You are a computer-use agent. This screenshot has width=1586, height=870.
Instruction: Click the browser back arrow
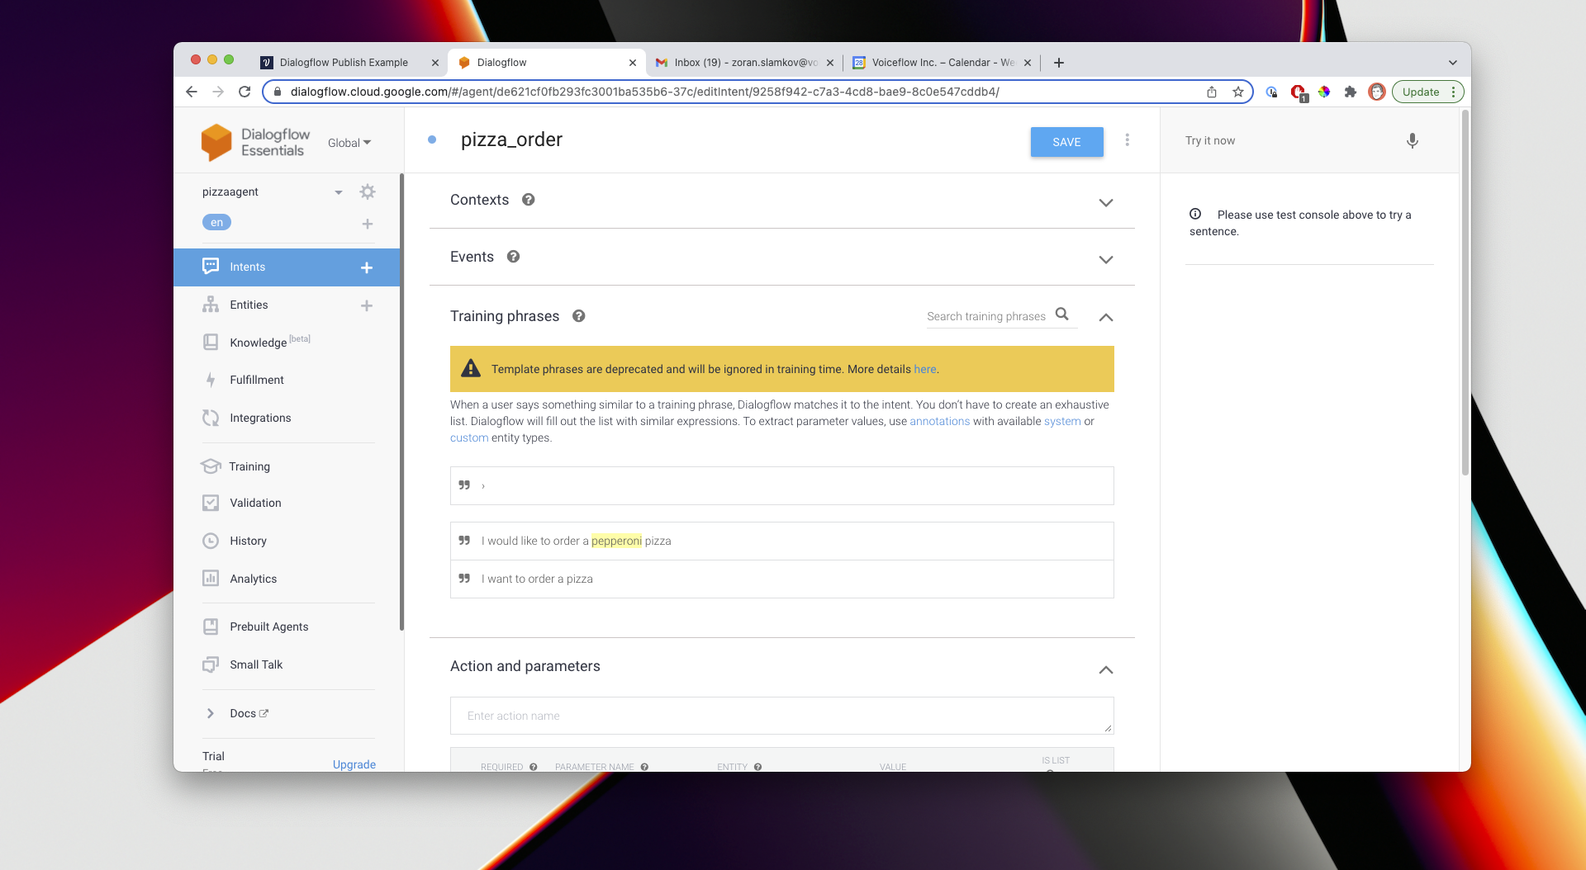(192, 92)
